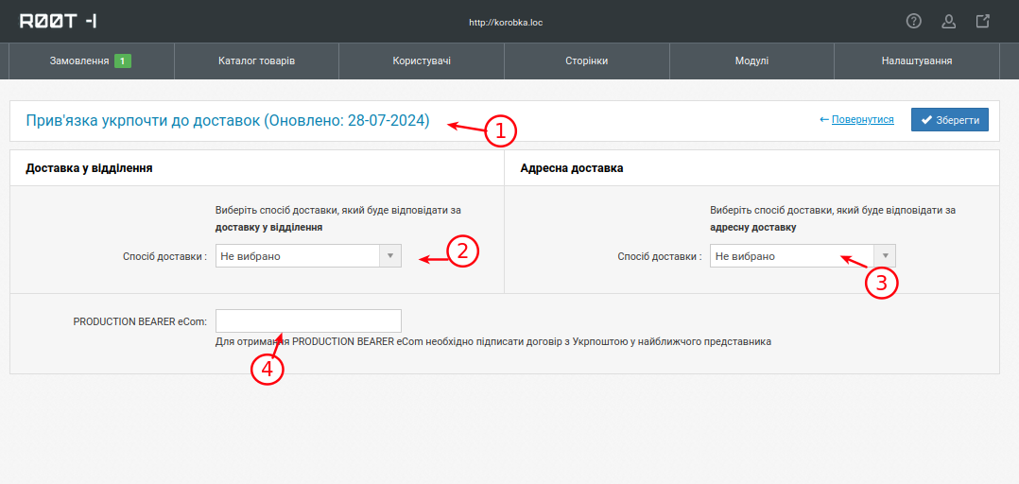
Task: Open the Модулі menu
Action: 751,61
